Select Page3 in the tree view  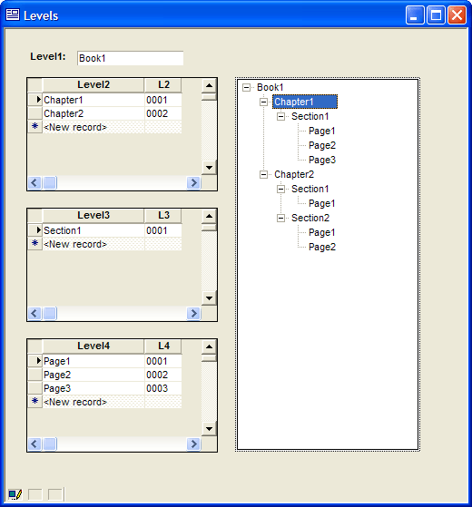(x=322, y=160)
